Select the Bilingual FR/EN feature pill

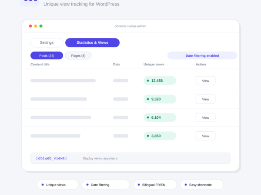[155, 185]
